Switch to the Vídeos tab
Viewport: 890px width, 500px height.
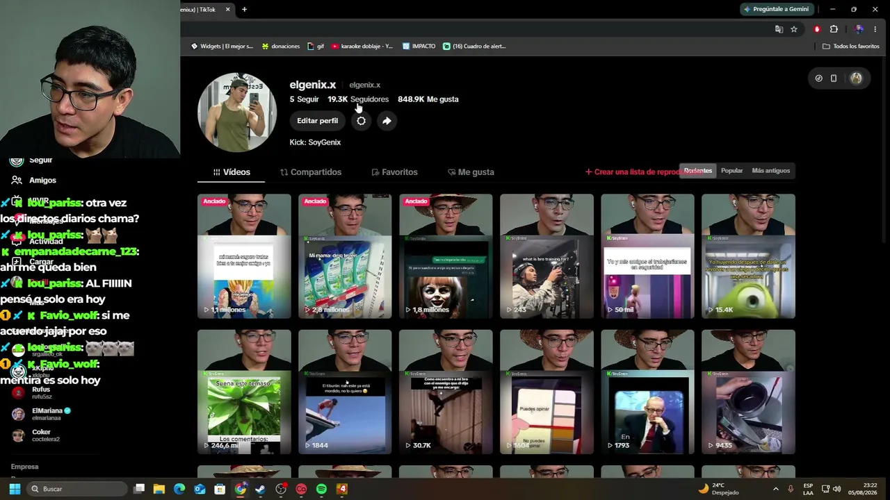(x=232, y=172)
